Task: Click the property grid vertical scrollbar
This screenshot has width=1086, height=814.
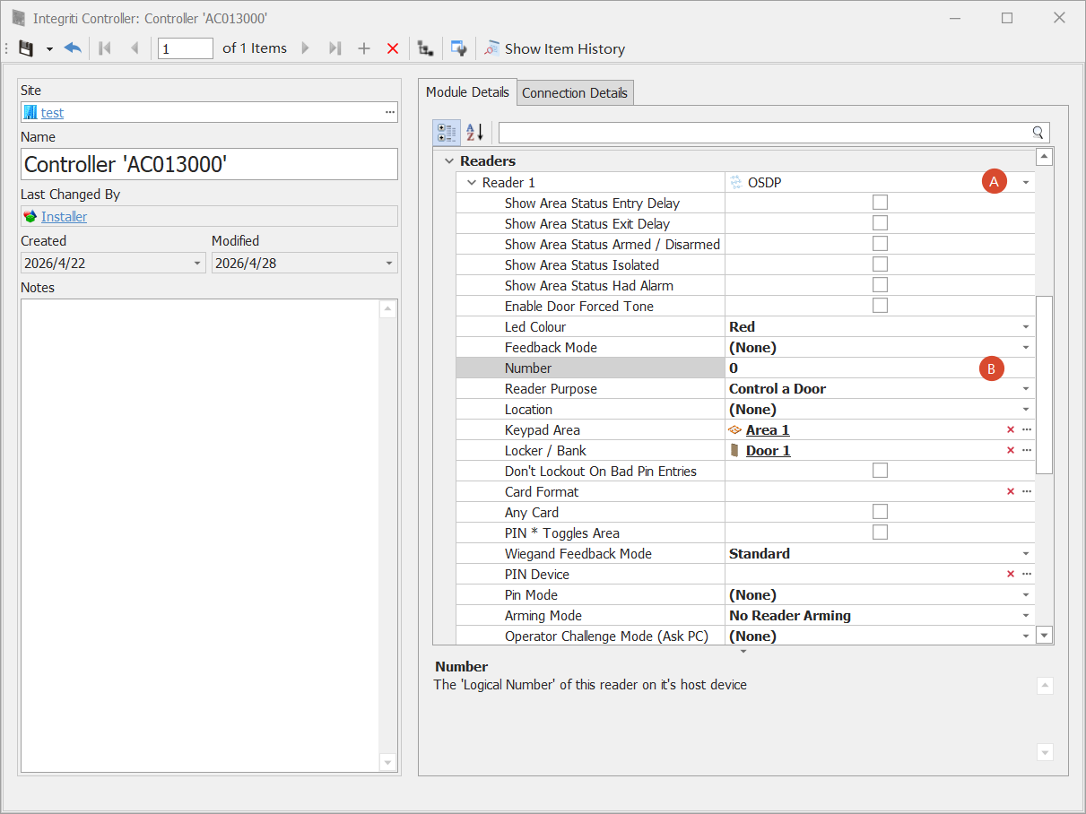Action: click(x=1044, y=385)
